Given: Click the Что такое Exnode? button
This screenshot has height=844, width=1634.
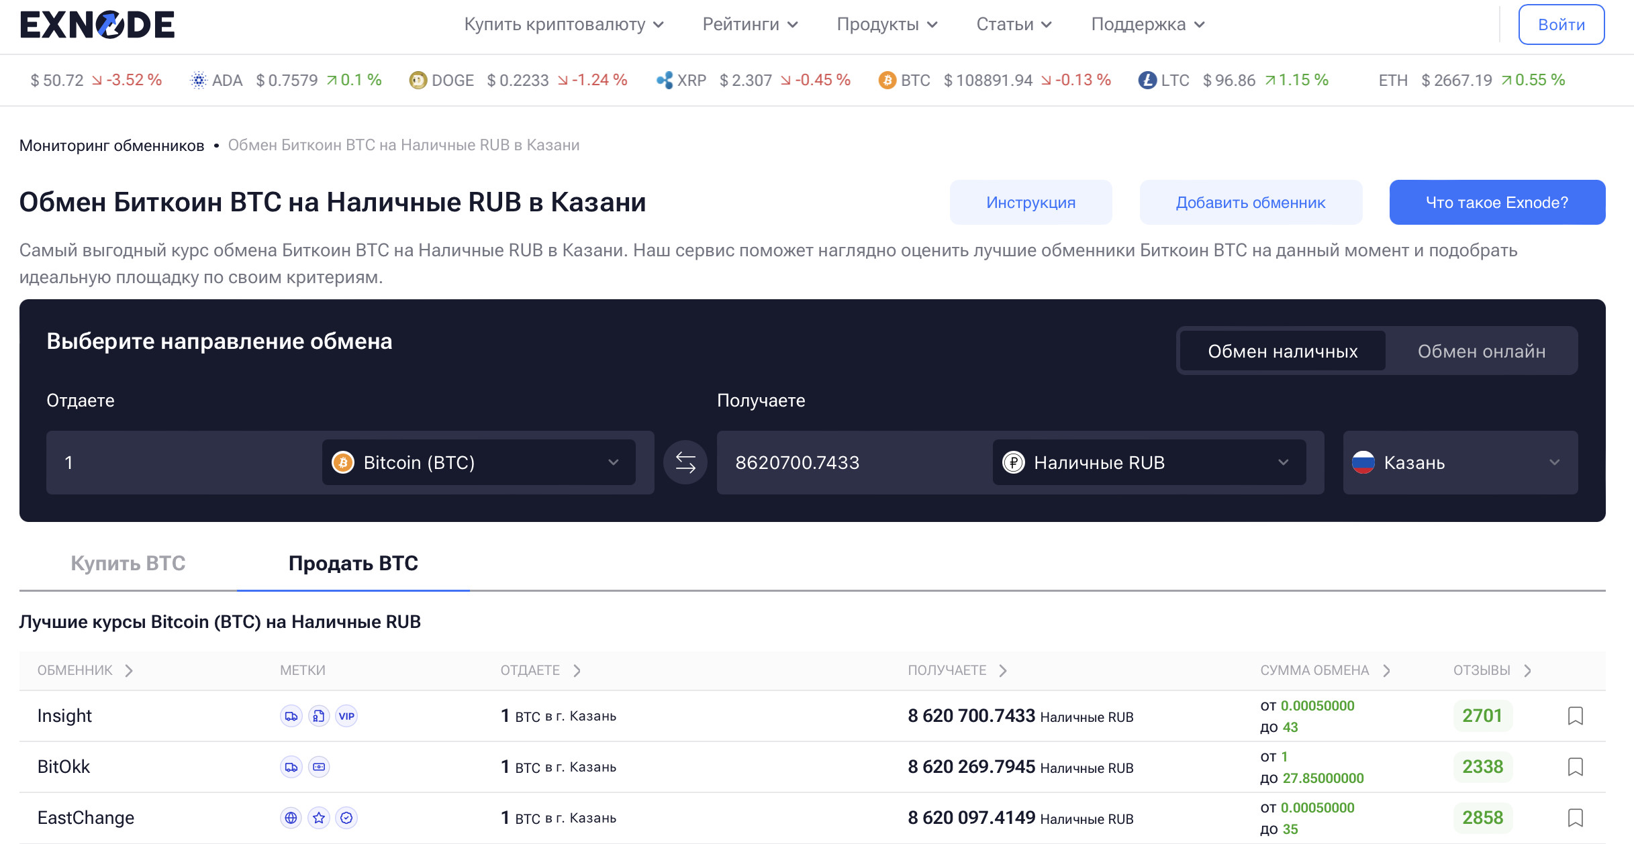Looking at the screenshot, I should (x=1496, y=202).
